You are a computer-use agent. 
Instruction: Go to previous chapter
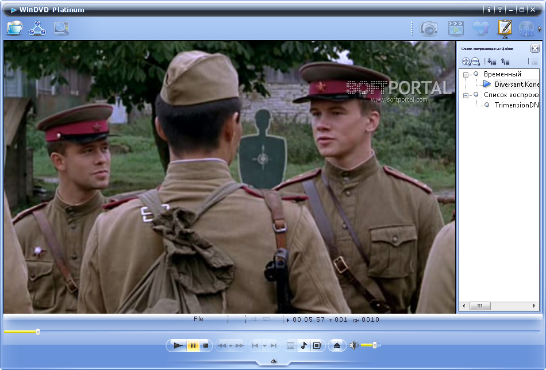pyautogui.click(x=255, y=345)
